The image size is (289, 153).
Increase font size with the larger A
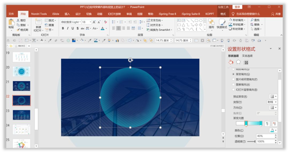[94, 22]
